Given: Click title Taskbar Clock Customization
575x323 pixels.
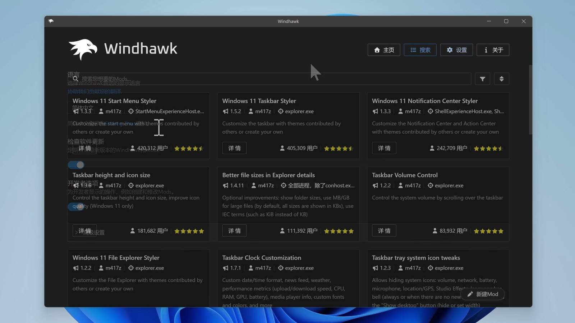Looking at the screenshot, I should (x=262, y=258).
